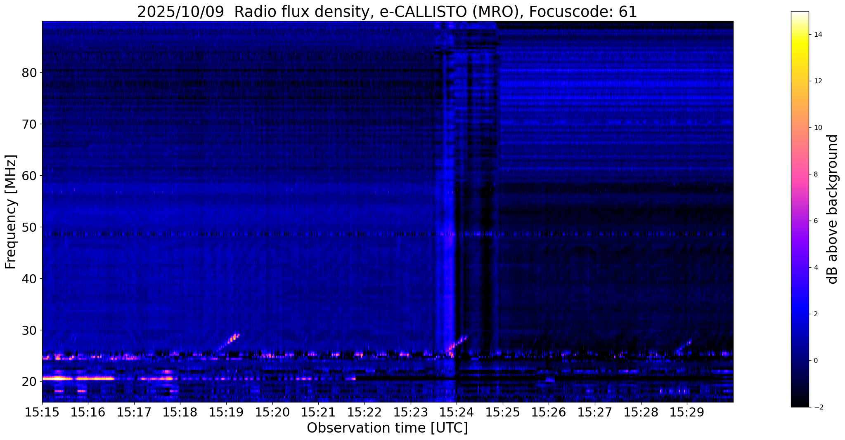Screen dimensions: 845x440
Task: Click the 'Observation time [UTC]' x-axis label
Action: coord(387,428)
